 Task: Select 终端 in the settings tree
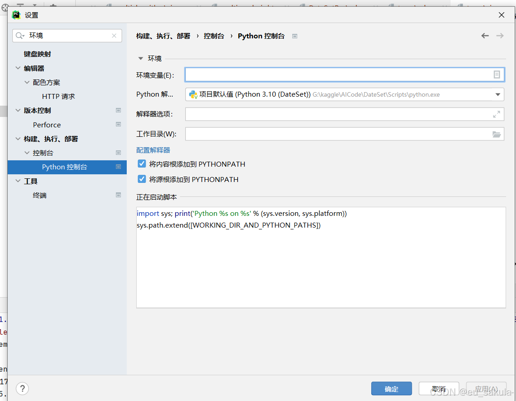[40, 196]
